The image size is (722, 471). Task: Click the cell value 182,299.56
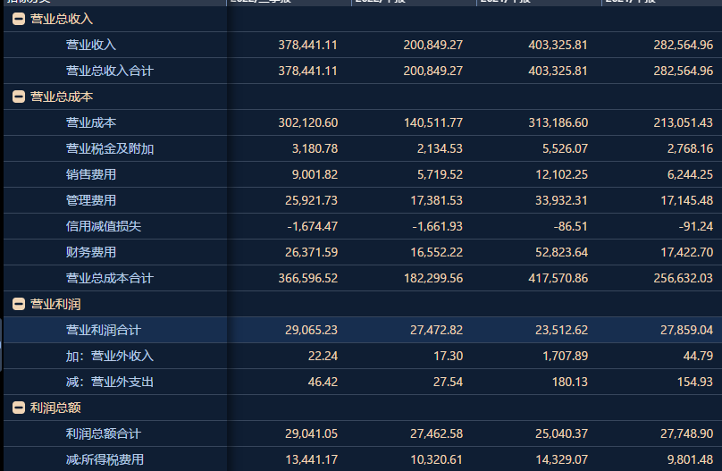(x=432, y=278)
